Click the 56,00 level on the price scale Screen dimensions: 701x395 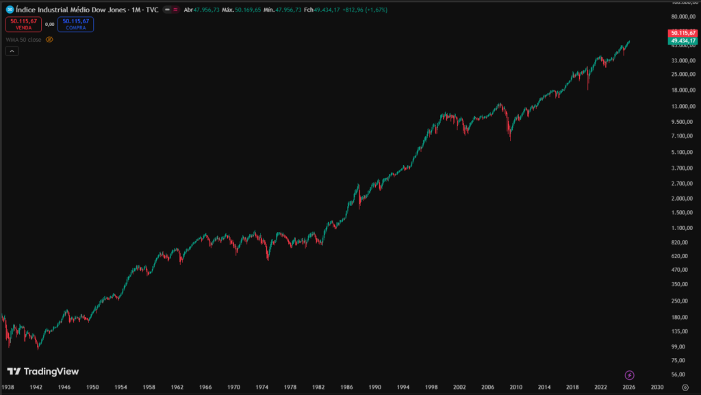(x=677, y=374)
